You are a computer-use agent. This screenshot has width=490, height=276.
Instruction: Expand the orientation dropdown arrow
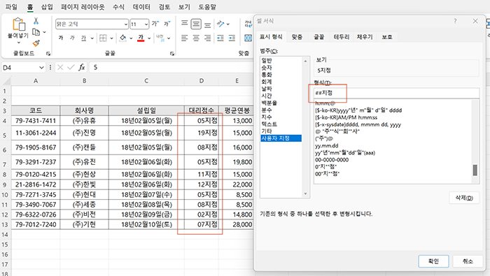pyautogui.click(x=228, y=24)
